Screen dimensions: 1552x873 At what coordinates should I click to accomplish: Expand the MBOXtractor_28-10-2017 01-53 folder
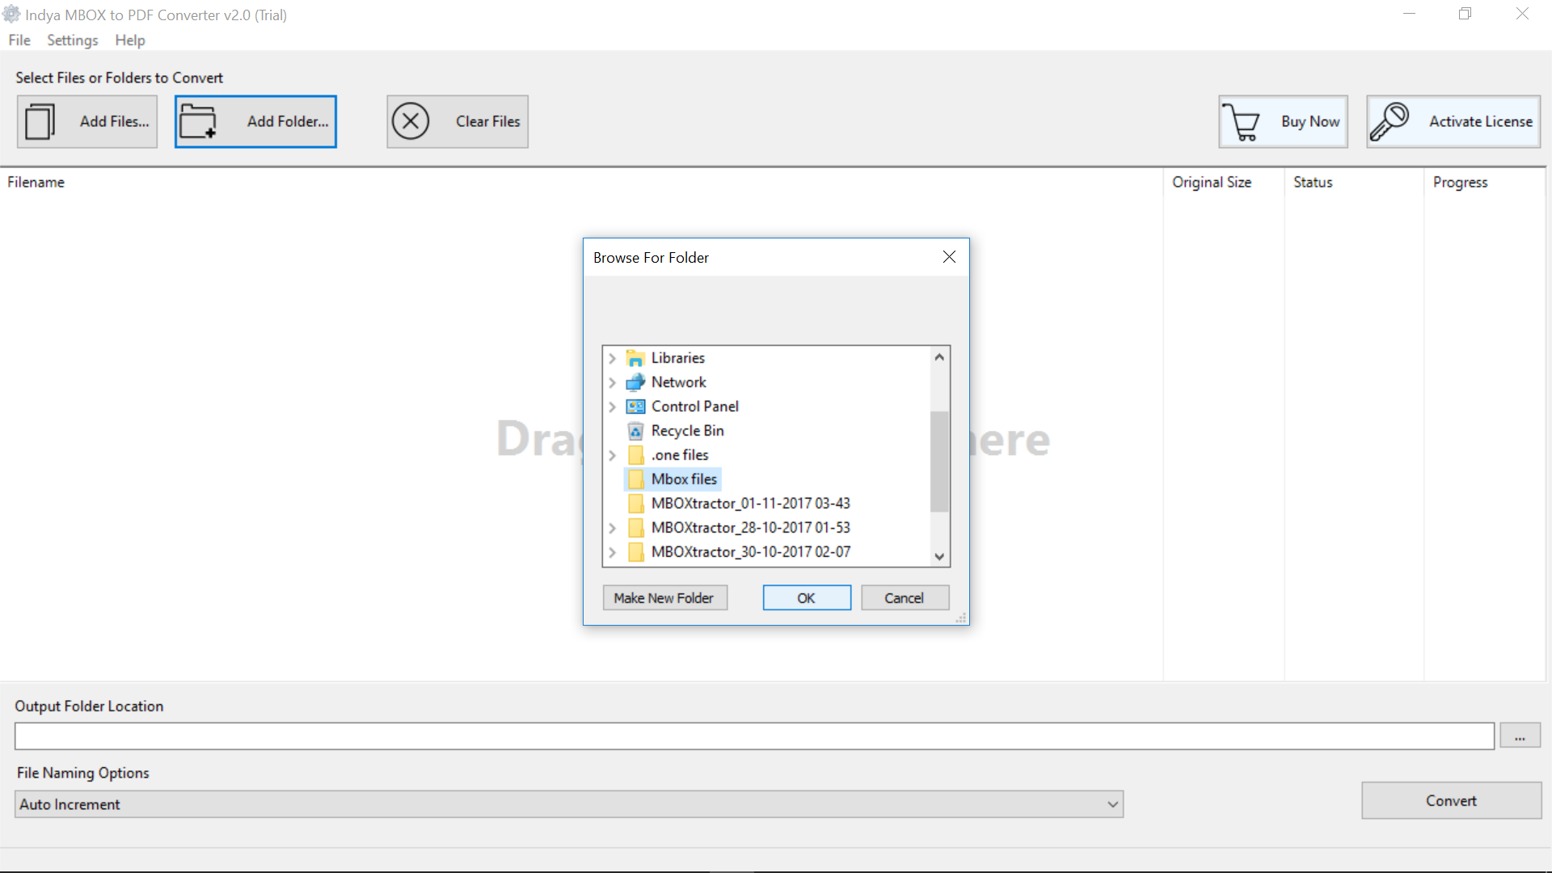(613, 528)
